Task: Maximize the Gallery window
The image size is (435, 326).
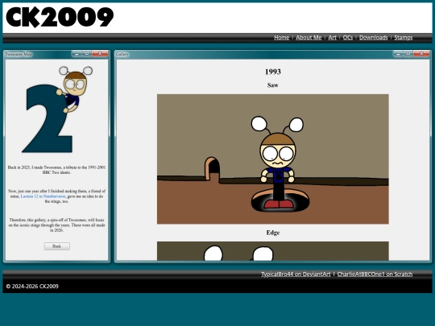Action: point(408,53)
